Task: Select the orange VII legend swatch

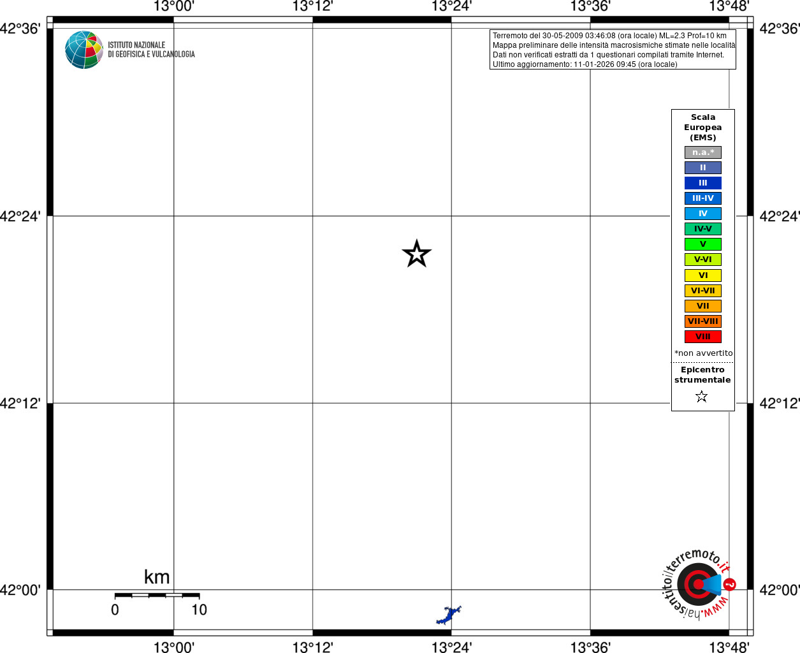Action: tap(703, 306)
